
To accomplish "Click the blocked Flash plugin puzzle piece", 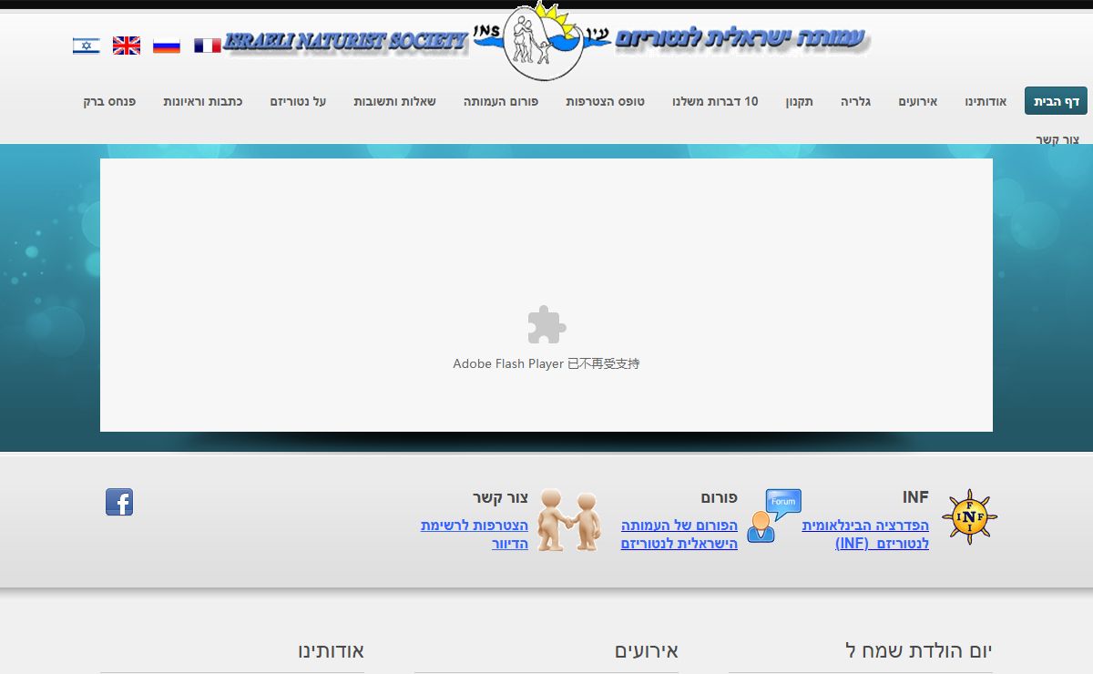I will (x=546, y=325).
